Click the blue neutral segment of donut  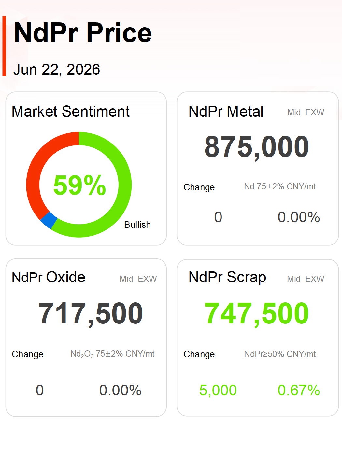(x=49, y=220)
